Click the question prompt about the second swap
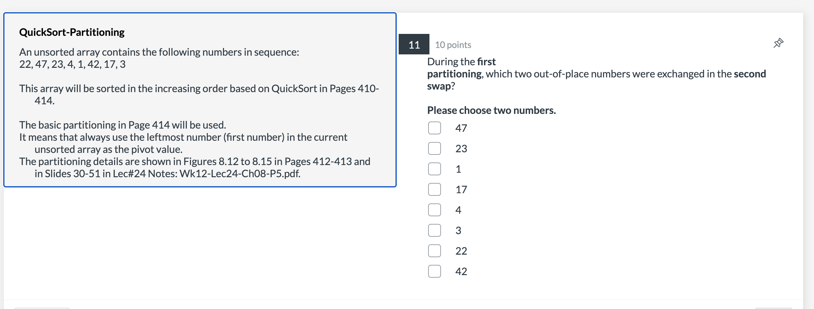Screen dimensions: 814x309 (596, 74)
